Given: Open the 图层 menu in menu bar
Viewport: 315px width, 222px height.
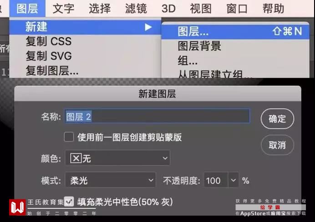Looking at the screenshot, I should [27, 9].
